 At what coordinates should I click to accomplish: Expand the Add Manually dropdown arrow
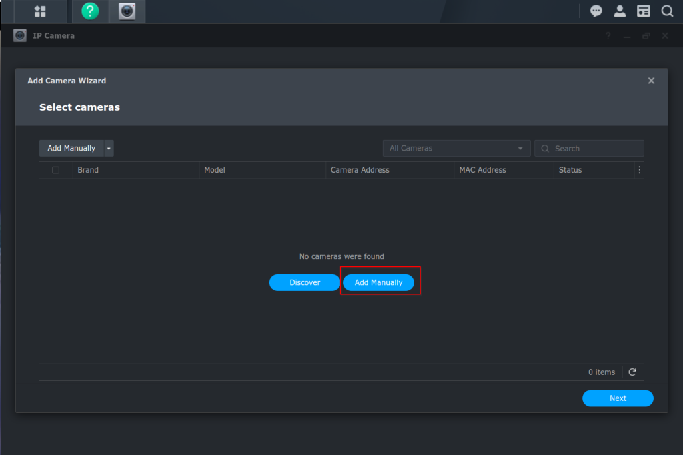[109, 149]
